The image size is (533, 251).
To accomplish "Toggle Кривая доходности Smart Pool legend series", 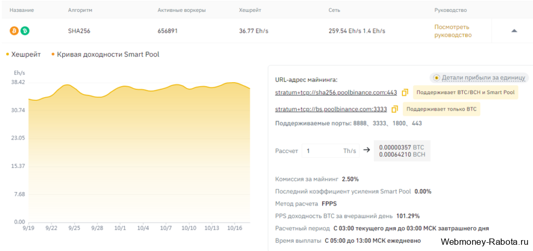I will (x=105, y=54).
